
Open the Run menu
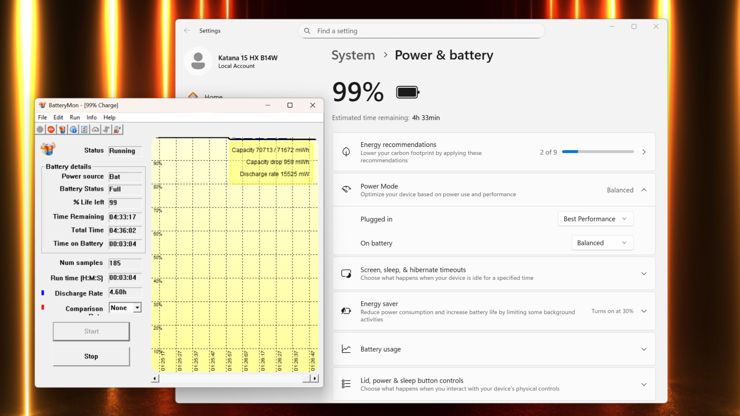pos(75,117)
